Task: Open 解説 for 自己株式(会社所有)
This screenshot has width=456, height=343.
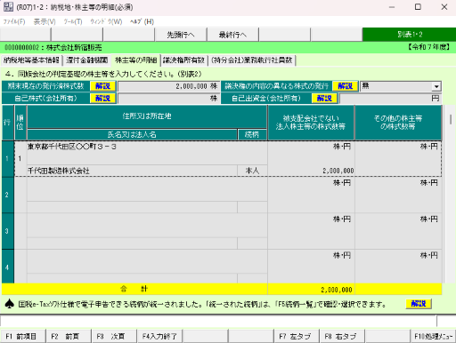Action: point(102,99)
